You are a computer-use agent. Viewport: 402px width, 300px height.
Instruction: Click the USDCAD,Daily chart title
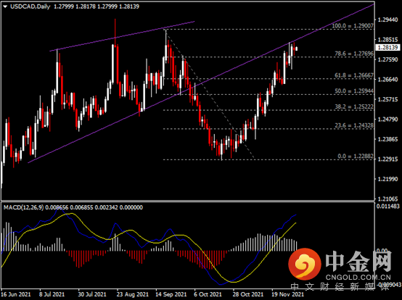[x=30, y=7]
